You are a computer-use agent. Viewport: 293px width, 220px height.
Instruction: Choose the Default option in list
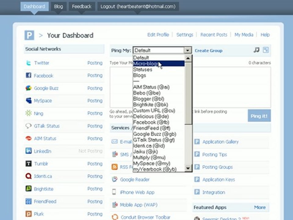pos(159,58)
